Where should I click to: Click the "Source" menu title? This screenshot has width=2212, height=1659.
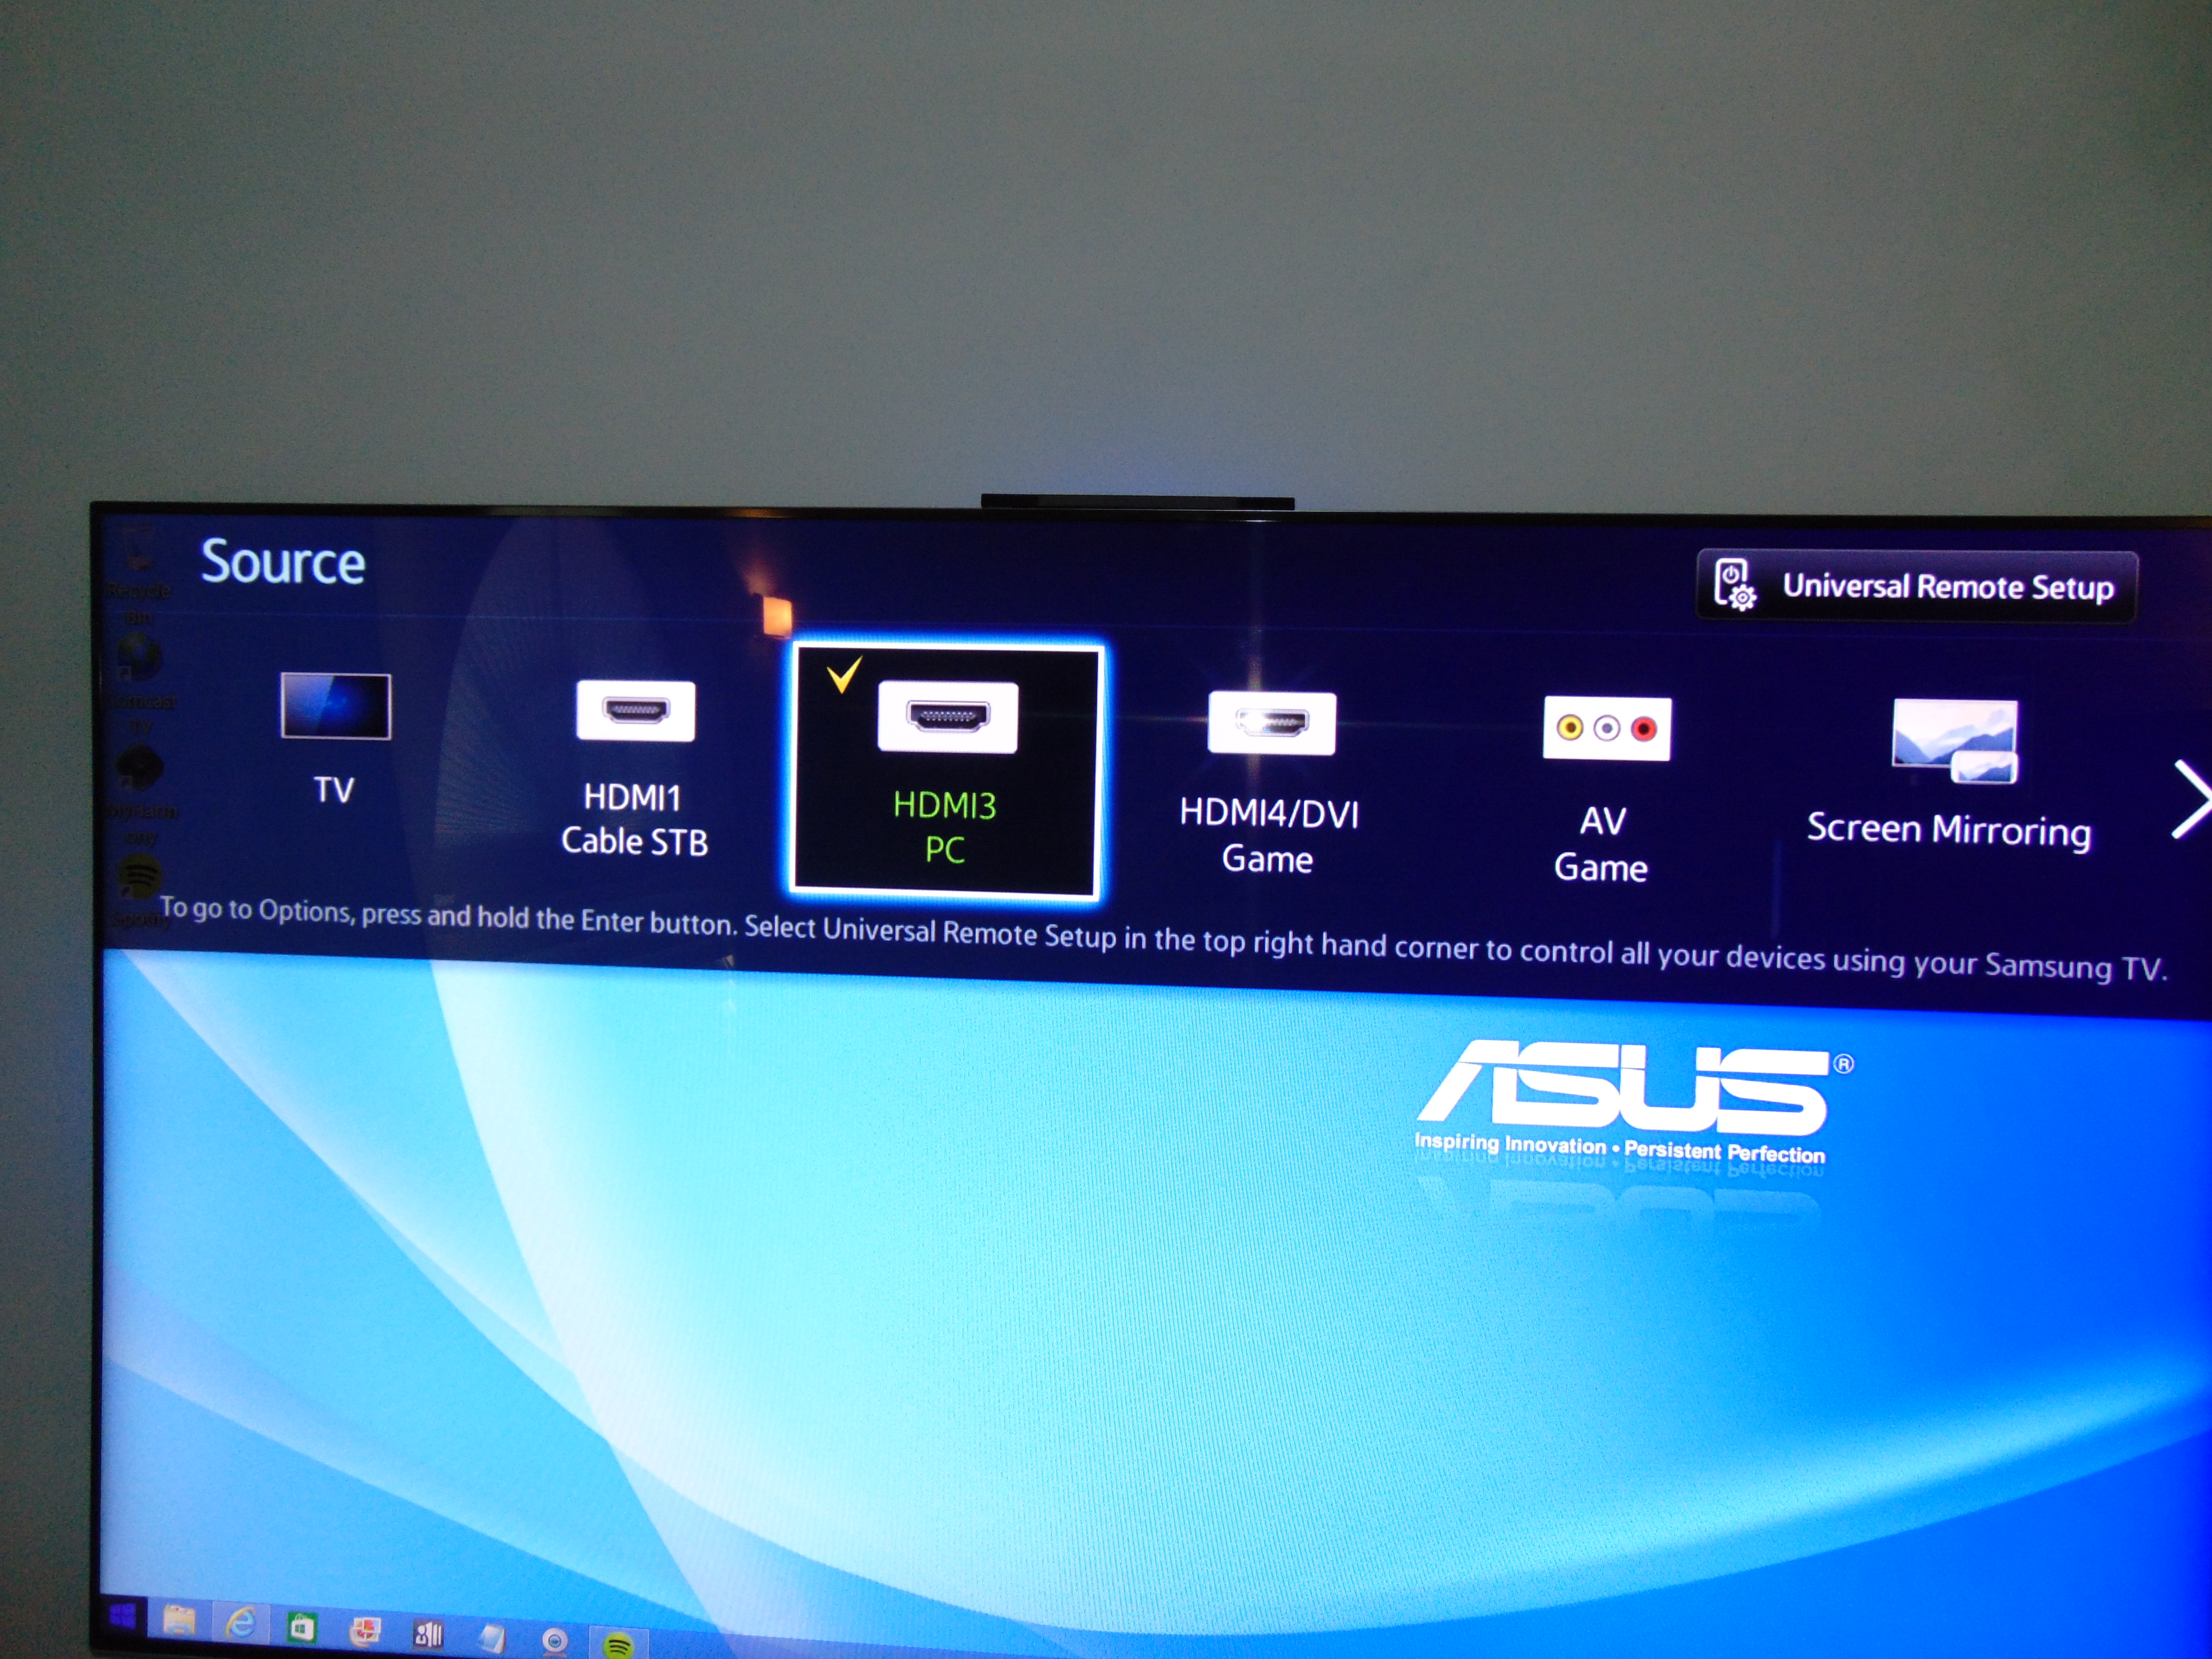(x=283, y=562)
